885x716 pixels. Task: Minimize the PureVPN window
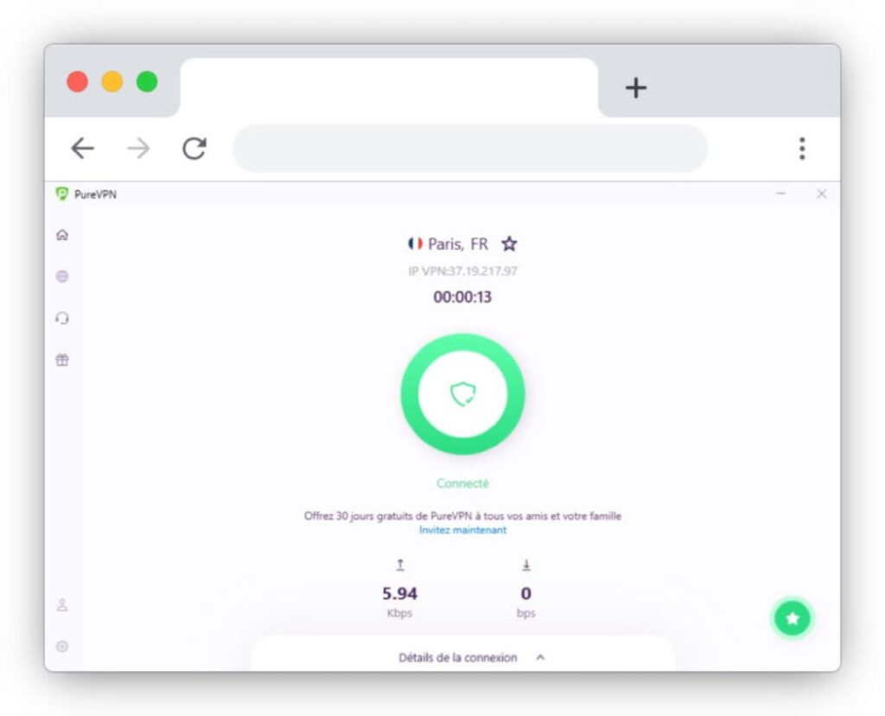pos(781,194)
